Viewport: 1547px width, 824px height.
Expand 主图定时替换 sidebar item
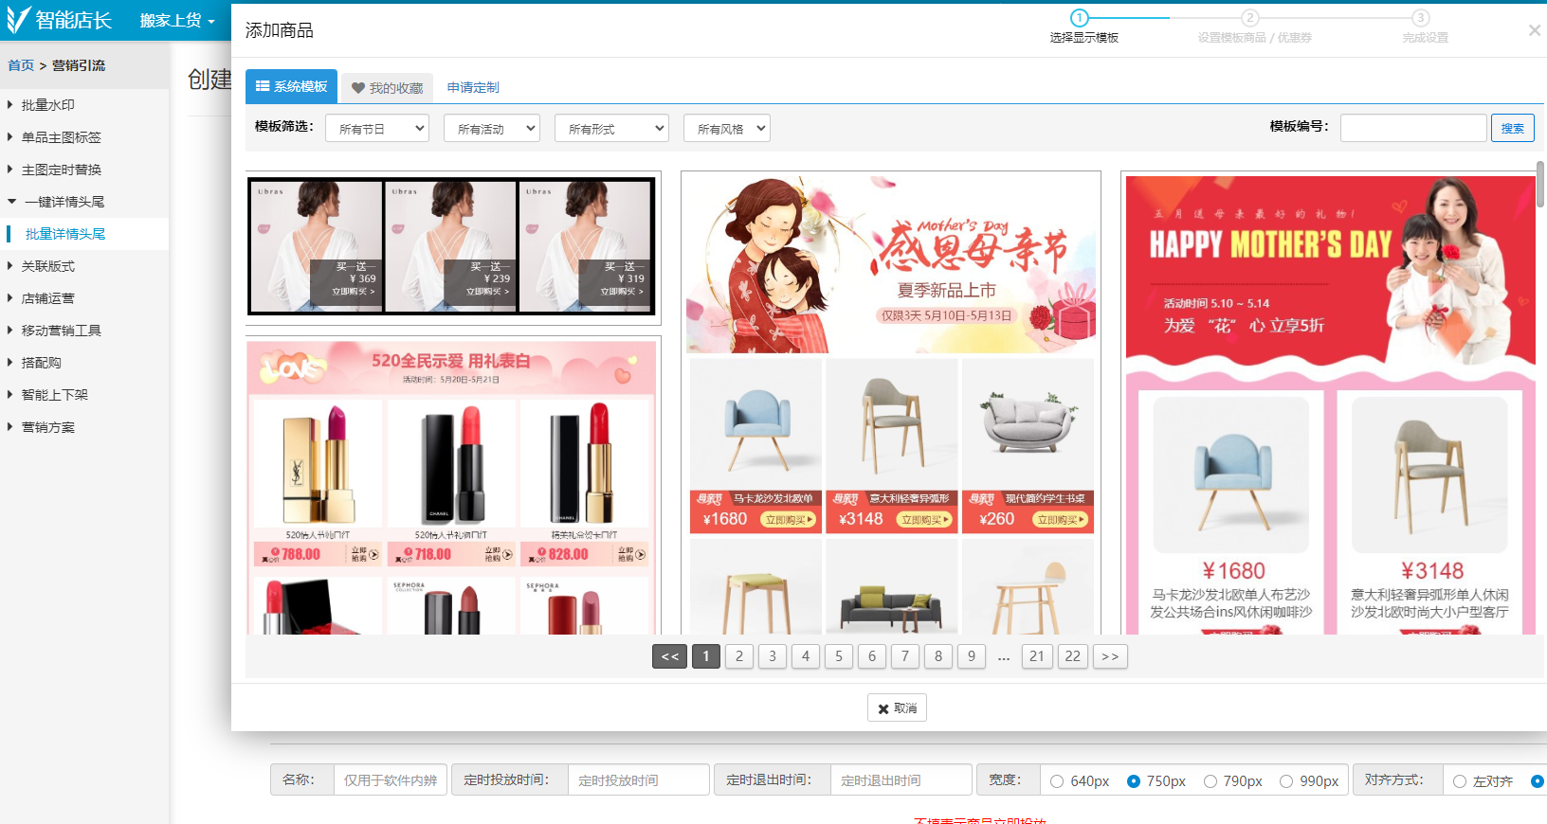61,170
